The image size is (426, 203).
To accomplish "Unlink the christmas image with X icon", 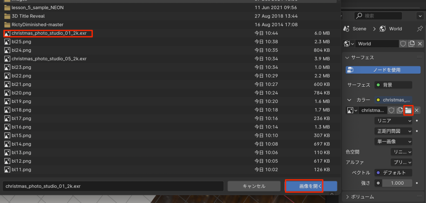I will (x=416, y=110).
